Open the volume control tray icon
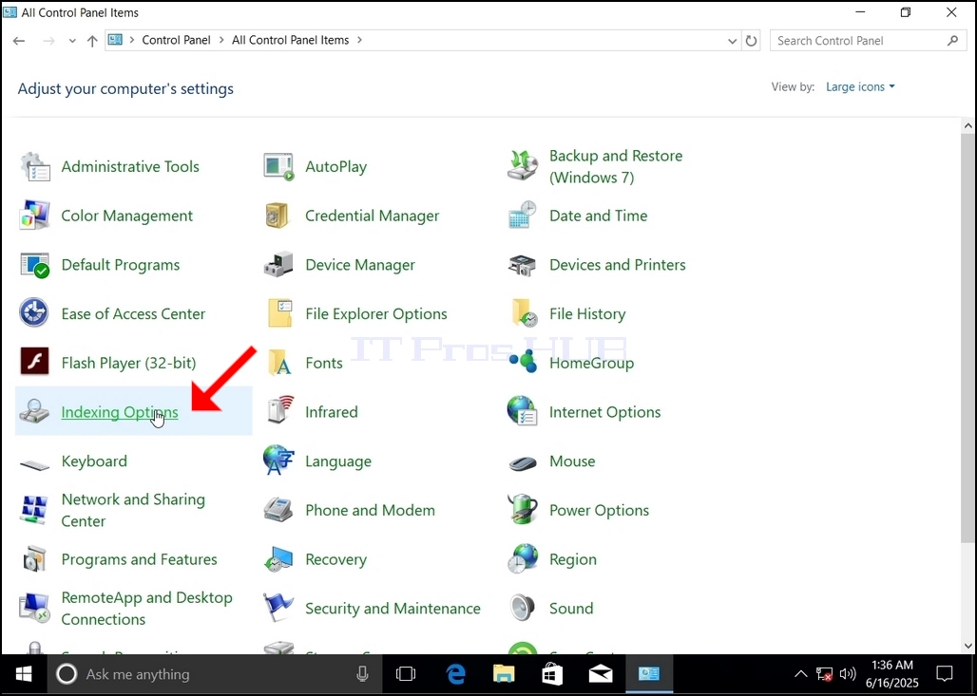This screenshot has height=696, width=977. coord(848,674)
